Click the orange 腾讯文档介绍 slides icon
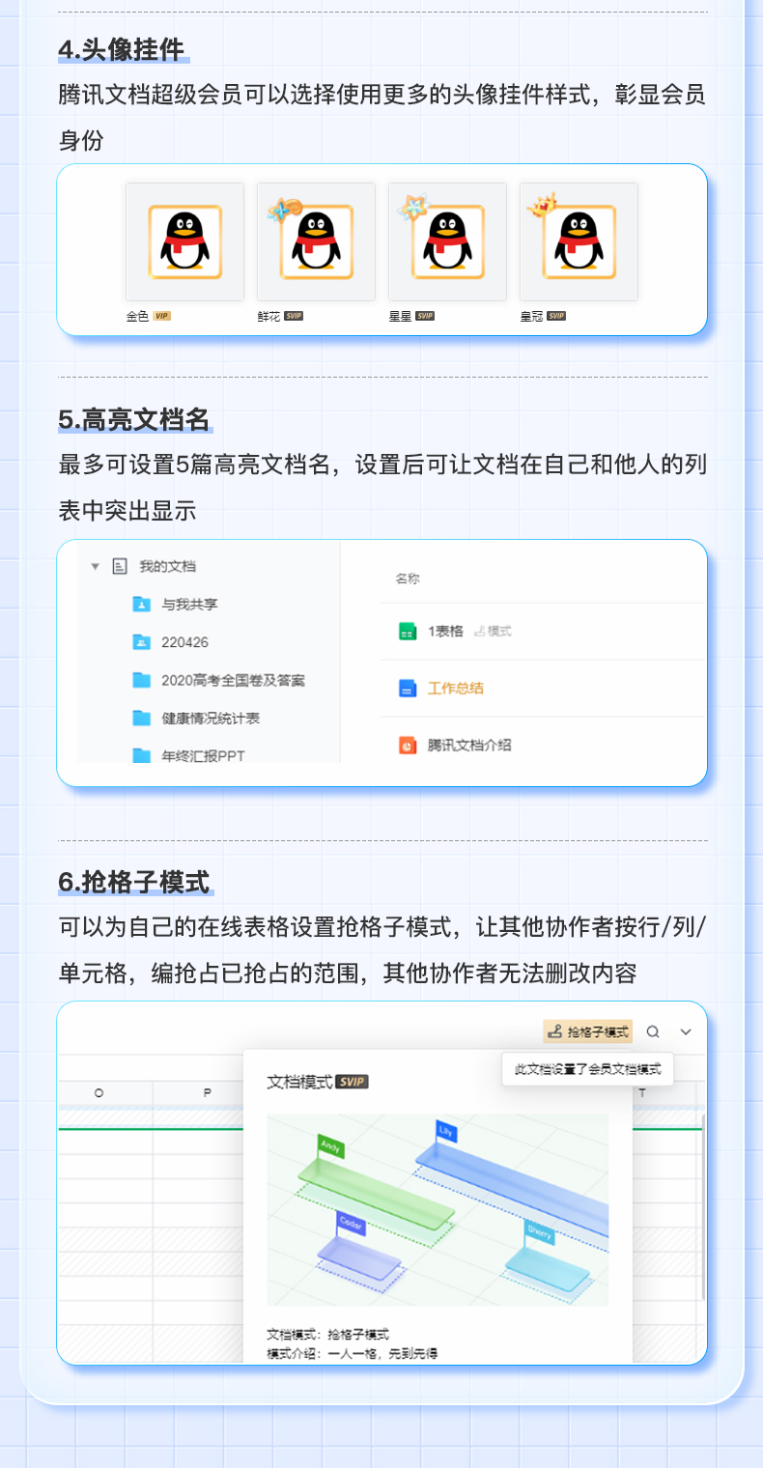Viewport: 763px width, 1468px height. coord(407,745)
